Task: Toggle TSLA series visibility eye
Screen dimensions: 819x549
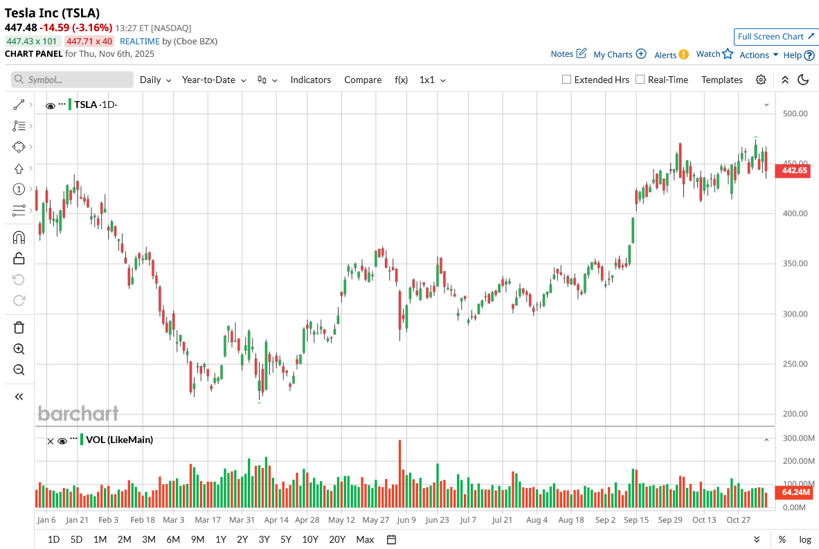Action: 51,105
